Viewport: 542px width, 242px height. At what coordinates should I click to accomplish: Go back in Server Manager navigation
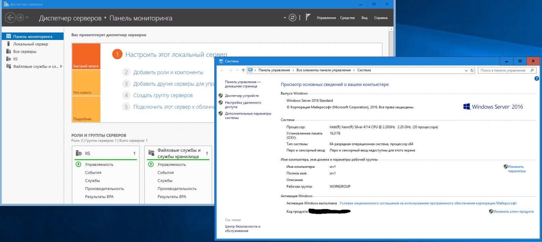(x=11, y=18)
